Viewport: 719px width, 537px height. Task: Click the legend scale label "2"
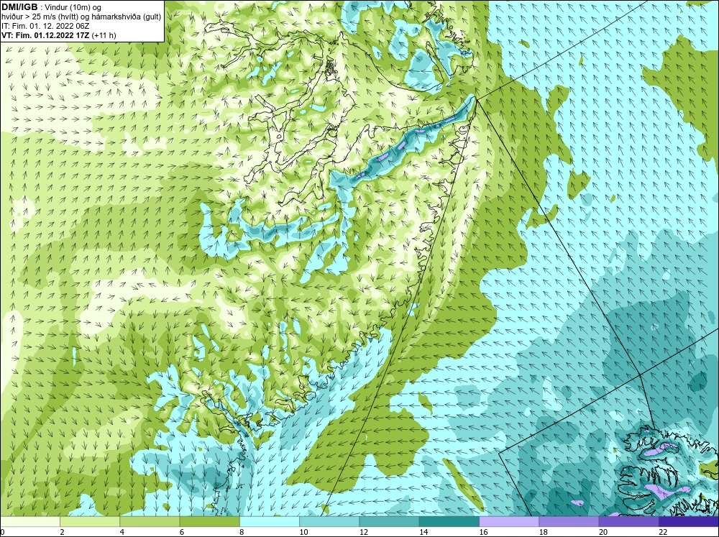(62, 532)
